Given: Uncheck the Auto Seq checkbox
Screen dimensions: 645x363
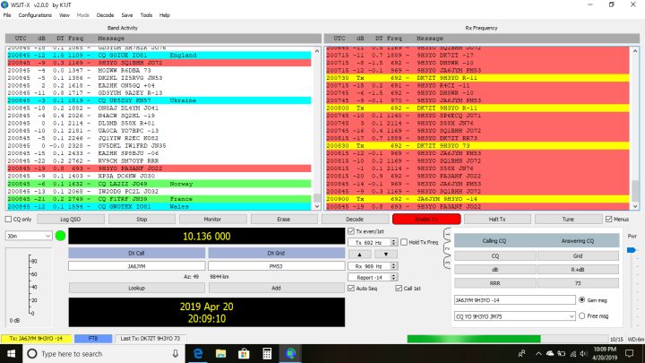Looking at the screenshot, I should pos(350,290).
